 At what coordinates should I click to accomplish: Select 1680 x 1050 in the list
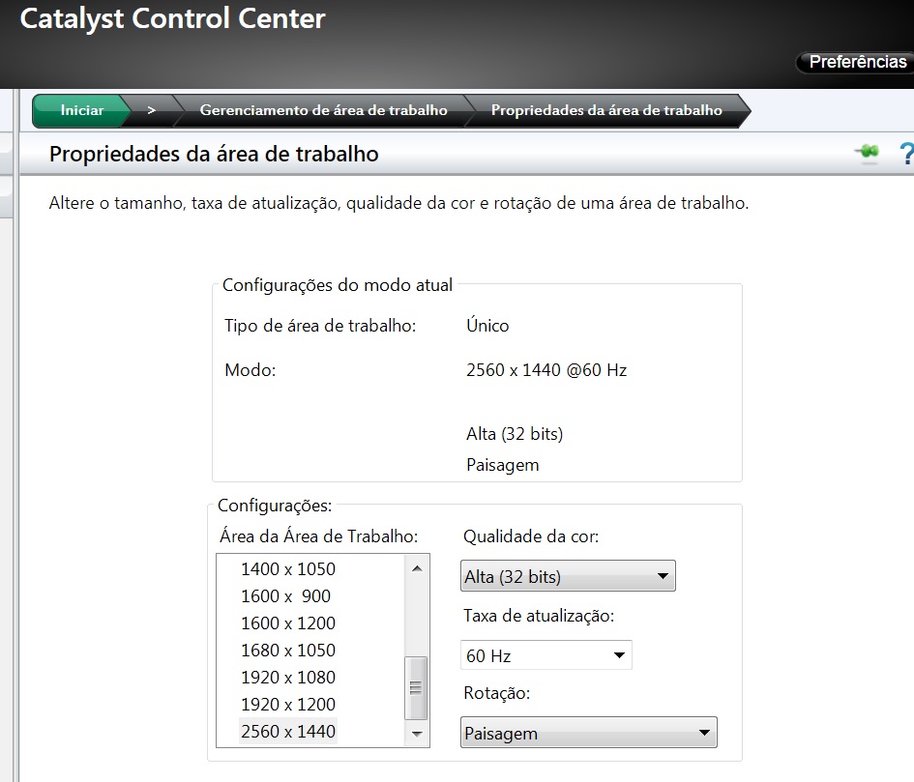coord(288,651)
